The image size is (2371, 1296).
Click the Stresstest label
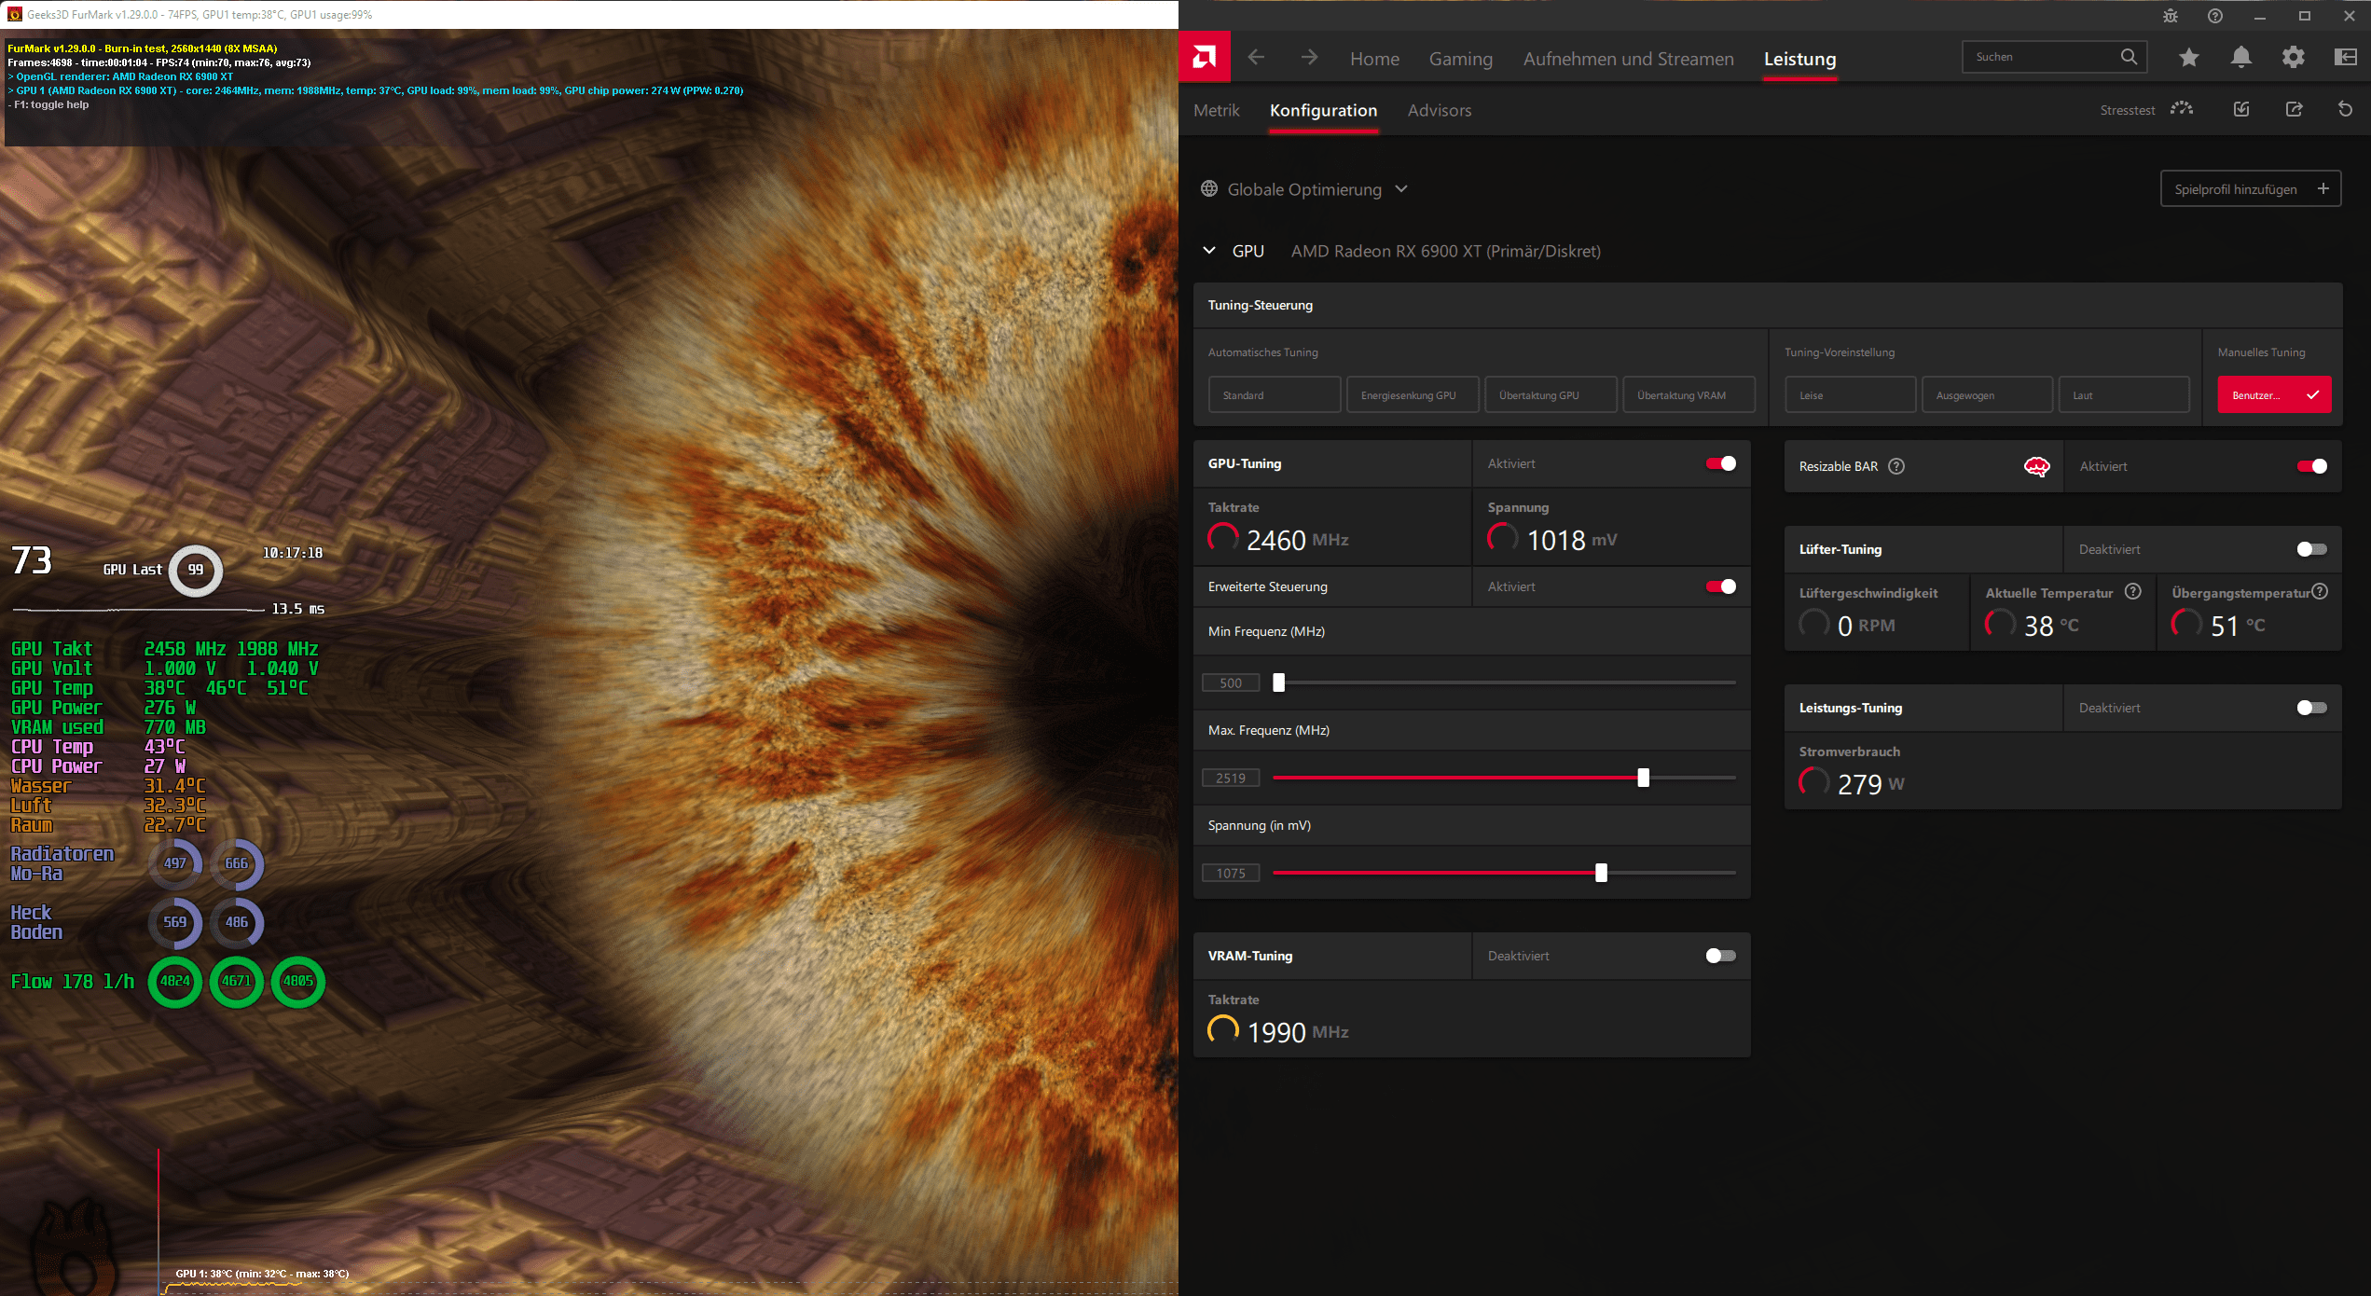coord(2127,110)
